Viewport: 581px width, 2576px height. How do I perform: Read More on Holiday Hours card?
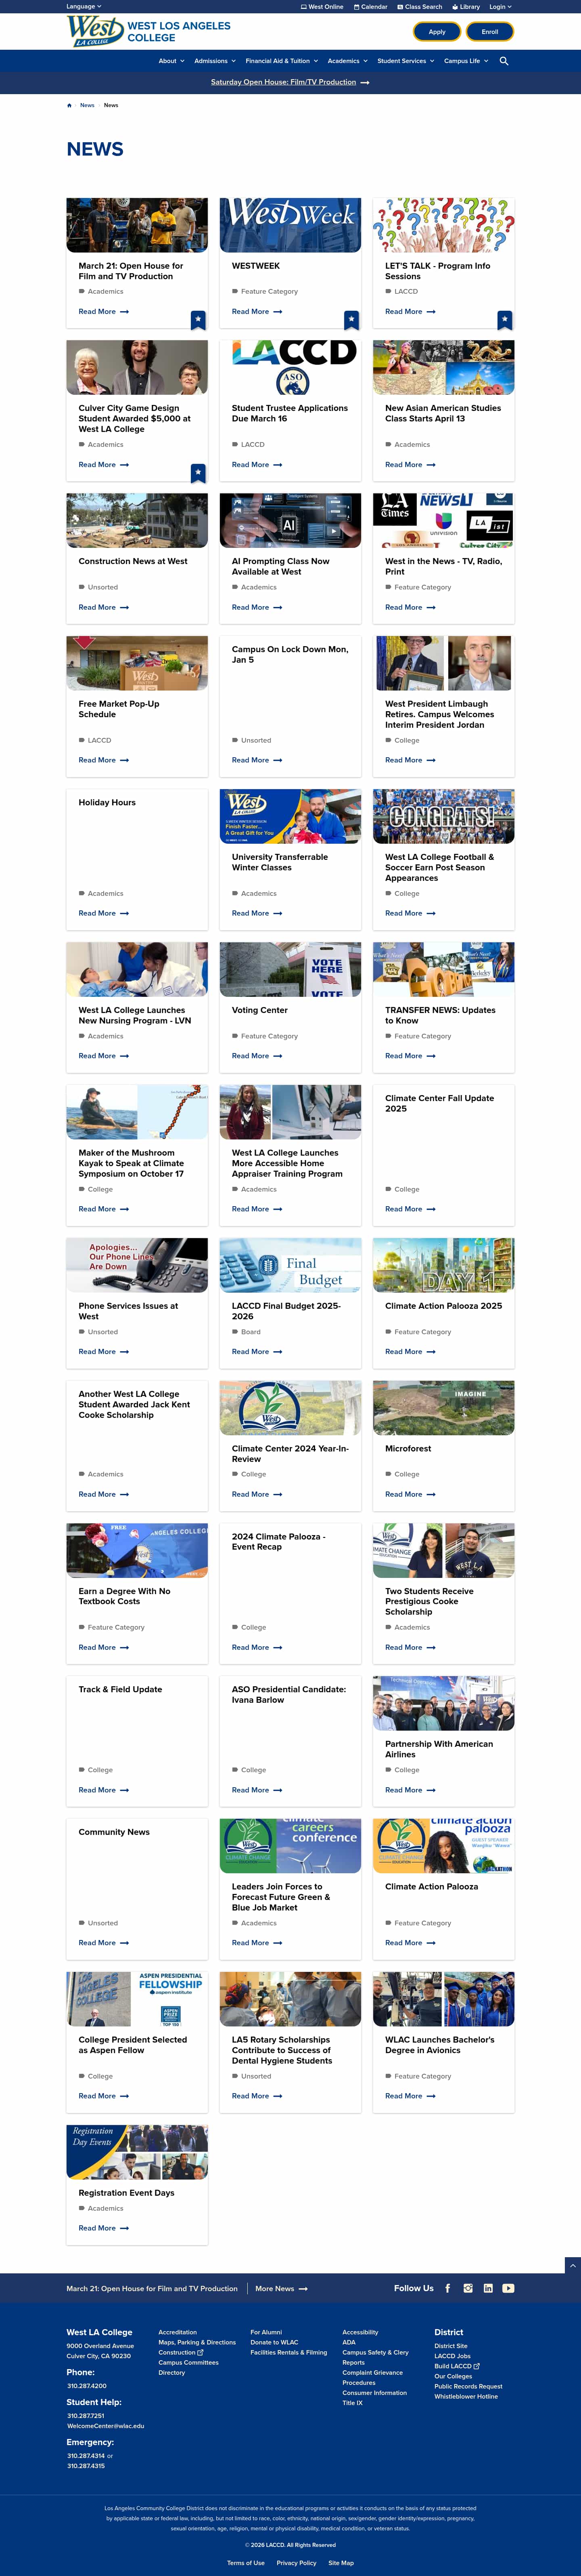pyautogui.click(x=104, y=913)
